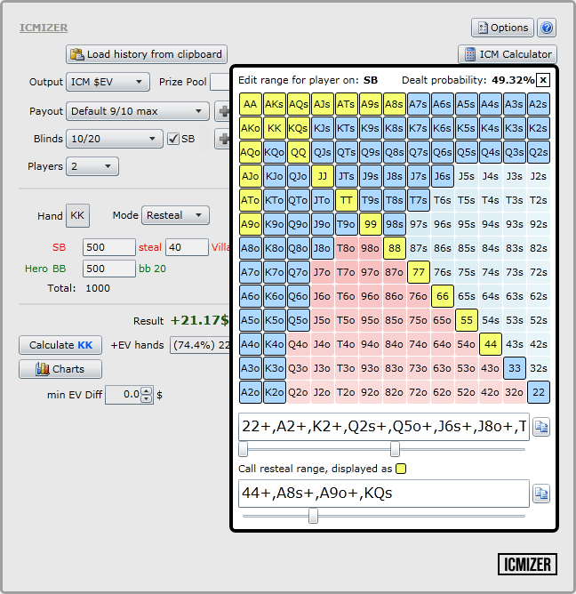Toggle the SB checkbox next to Blinds
The image size is (576, 594).
pos(173,139)
